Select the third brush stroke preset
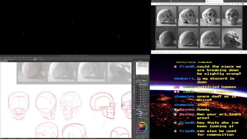 [142, 116]
